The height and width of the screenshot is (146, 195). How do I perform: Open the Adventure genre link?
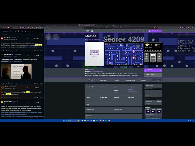(x=92, y=69)
